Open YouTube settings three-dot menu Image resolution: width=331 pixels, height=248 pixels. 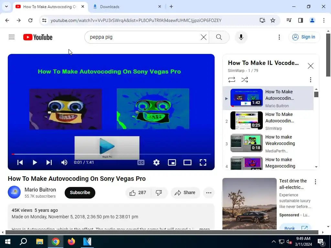pyautogui.click(x=279, y=37)
